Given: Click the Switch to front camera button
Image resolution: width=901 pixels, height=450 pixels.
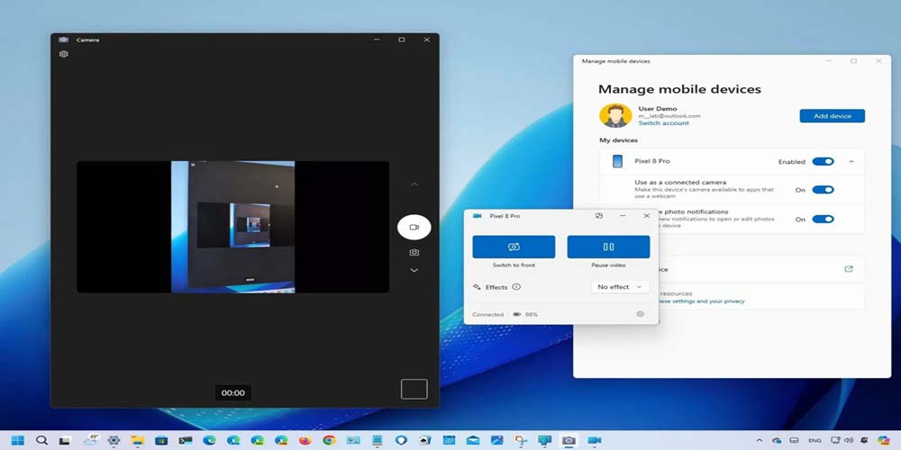Looking at the screenshot, I should coord(514,247).
